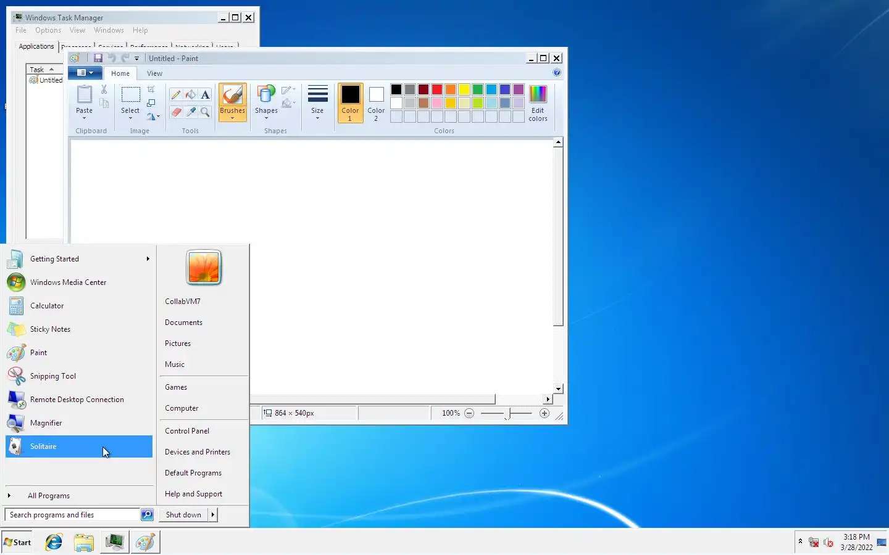The height and width of the screenshot is (555, 889).
Task: Expand the Select dropdown arrow
Action: (130, 118)
